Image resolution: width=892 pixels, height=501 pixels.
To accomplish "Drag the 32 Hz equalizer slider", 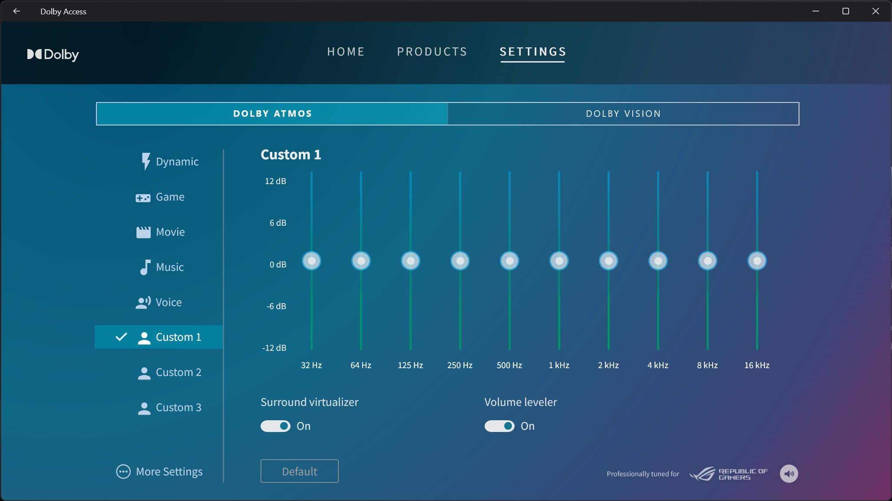I will [311, 261].
